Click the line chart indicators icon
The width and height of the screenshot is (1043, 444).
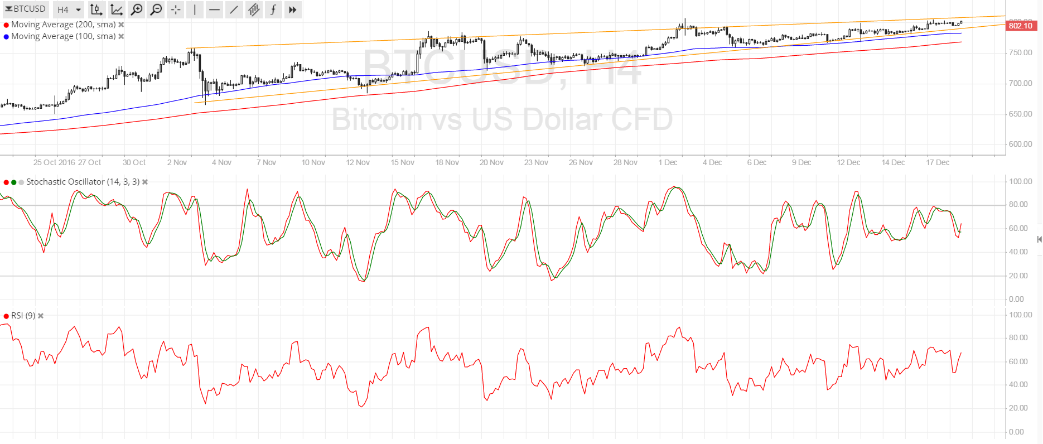coord(117,9)
